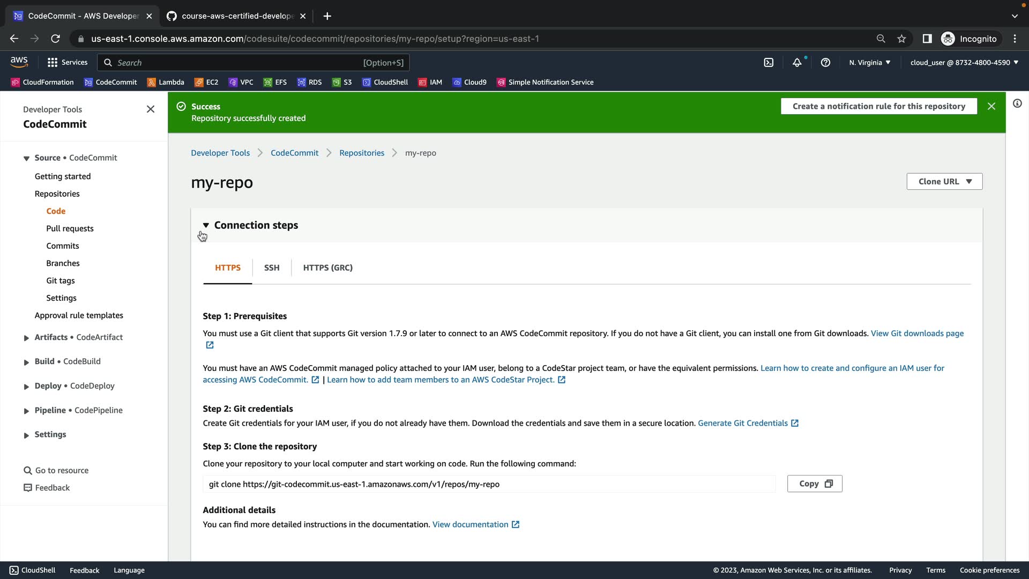This screenshot has height=579, width=1029.
Task: Expand Pipeline CodePipeline sidebar section
Action: [x=26, y=411]
